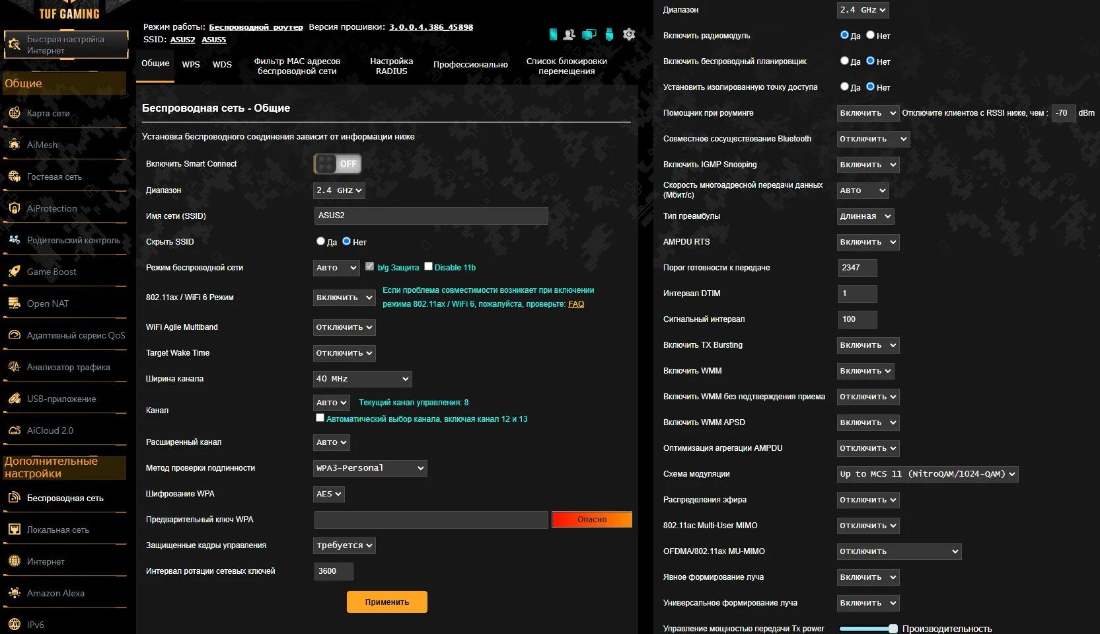Toggle the b/g Защита checkbox
1100x634 pixels.
click(369, 266)
